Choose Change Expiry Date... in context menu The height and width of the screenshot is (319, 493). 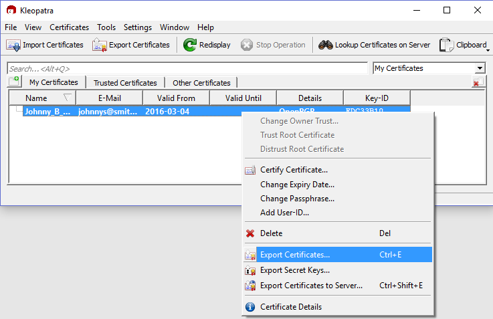pos(338,185)
